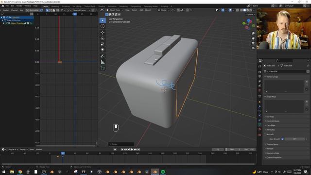This screenshot has width=311, height=175.
Task: Open the Global transform orientation dropdown
Action: coord(164,10)
